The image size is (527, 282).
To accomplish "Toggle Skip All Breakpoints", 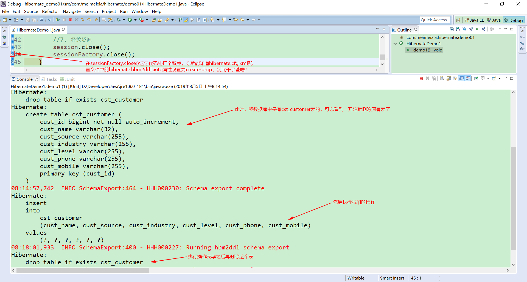I will click(49, 20).
